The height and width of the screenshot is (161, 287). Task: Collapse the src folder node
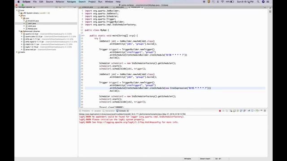[19, 16]
